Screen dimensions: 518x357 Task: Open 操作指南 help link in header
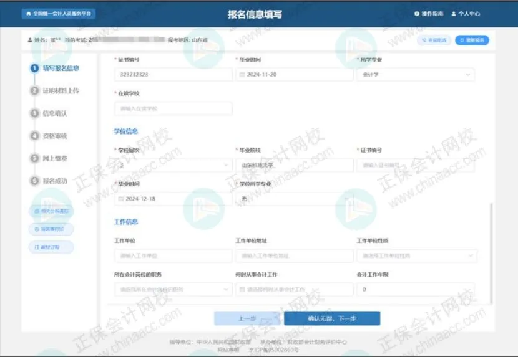click(429, 14)
